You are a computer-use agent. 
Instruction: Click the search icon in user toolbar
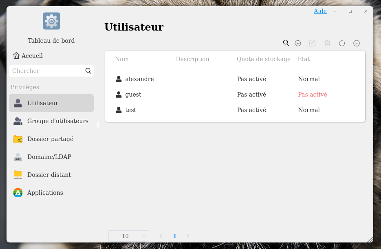pyautogui.click(x=286, y=43)
